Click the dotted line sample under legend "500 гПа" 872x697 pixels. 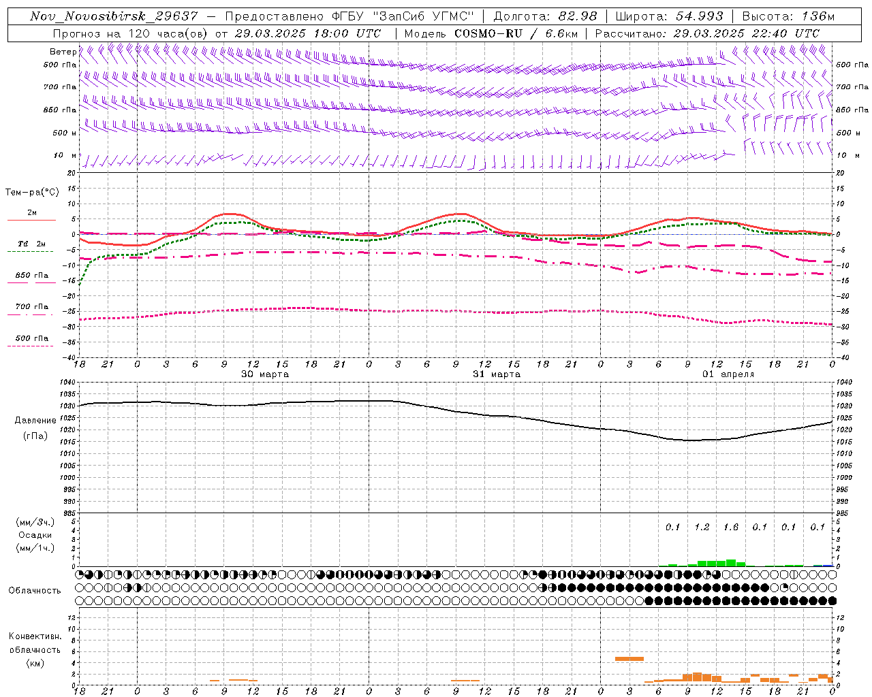(x=30, y=346)
